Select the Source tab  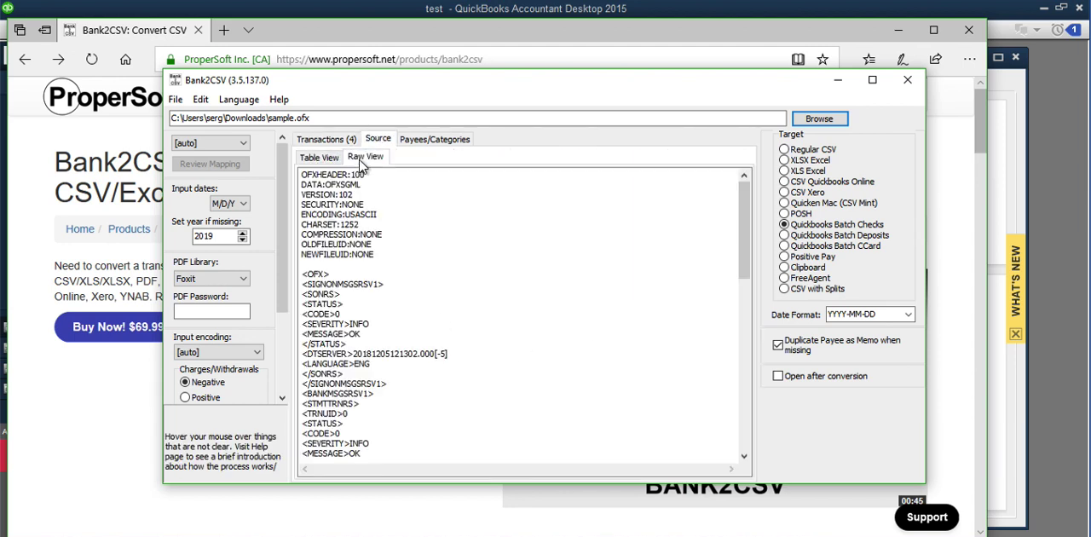(378, 139)
